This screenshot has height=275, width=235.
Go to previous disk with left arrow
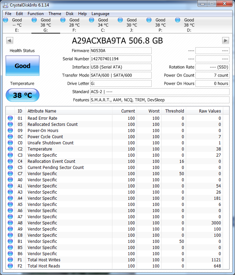pyautogui.click(x=10, y=41)
